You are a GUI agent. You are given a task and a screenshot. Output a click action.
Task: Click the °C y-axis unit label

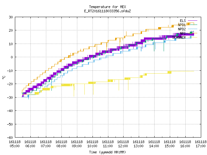pyautogui.click(x=4, y=77)
